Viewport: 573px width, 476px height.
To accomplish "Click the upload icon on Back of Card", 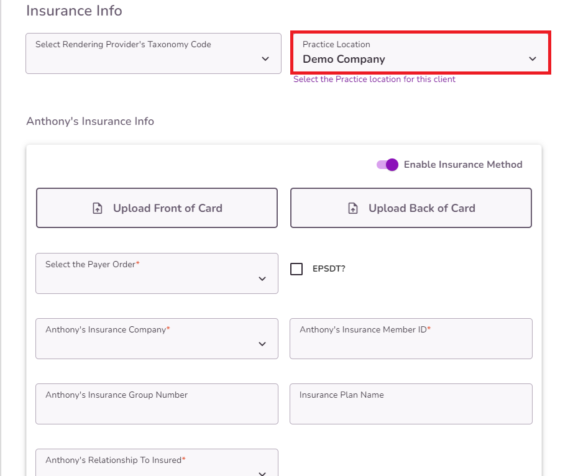I will point(353,209).
